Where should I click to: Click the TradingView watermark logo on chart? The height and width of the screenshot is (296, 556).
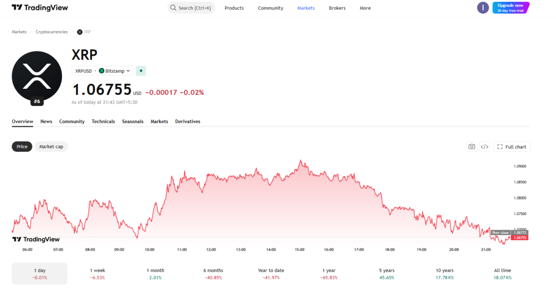36,239
